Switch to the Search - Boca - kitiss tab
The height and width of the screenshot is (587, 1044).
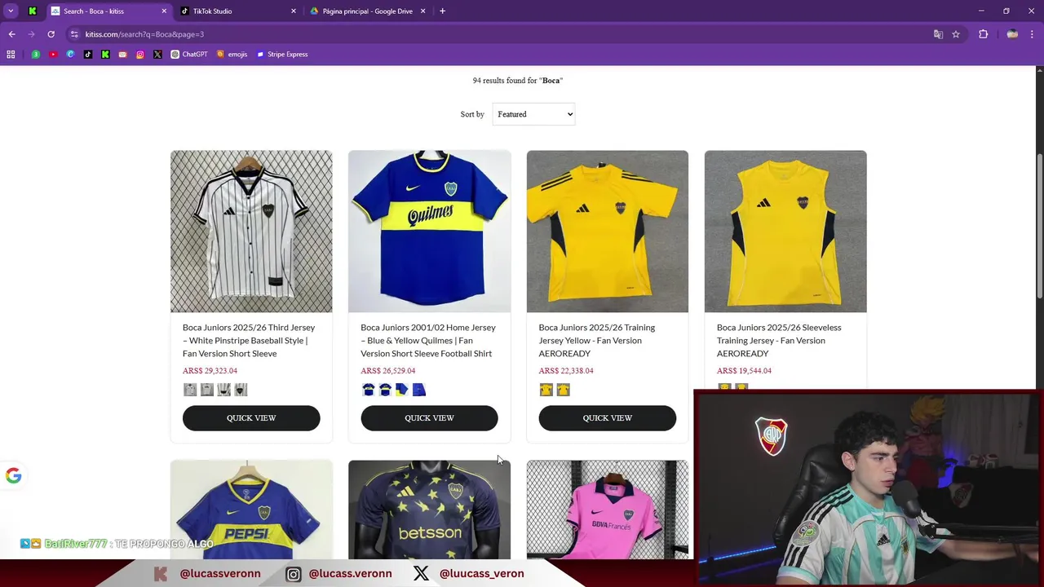click(x=108, y=11)
